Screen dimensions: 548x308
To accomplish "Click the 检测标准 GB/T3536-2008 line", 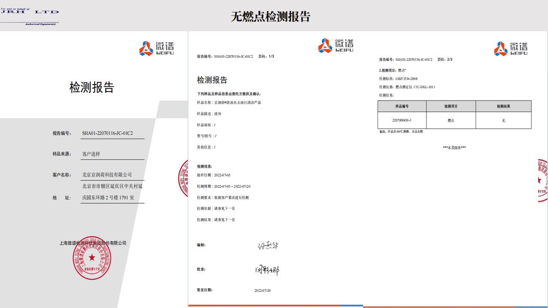I will [398, 79].
